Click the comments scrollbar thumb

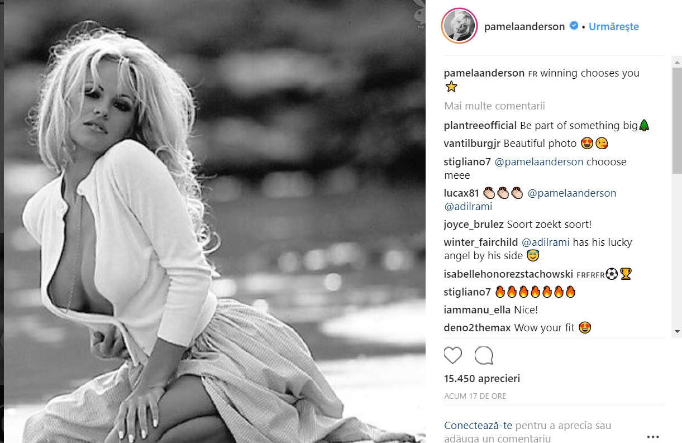(677, 120)
